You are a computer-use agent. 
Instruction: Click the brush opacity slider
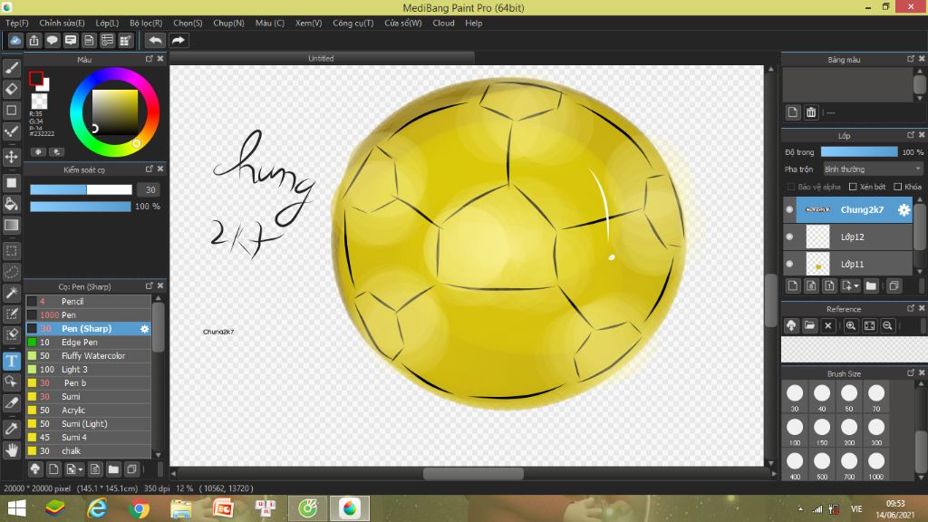[81, 207]
